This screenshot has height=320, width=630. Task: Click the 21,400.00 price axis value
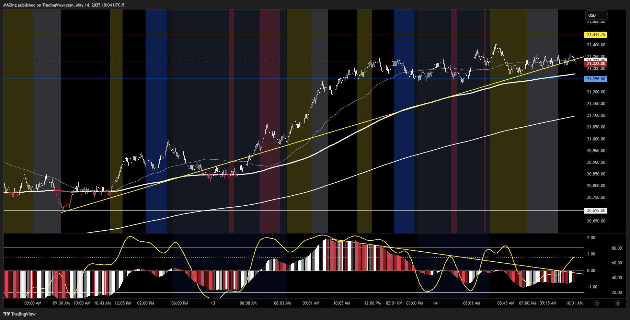(x=596, y=45)
